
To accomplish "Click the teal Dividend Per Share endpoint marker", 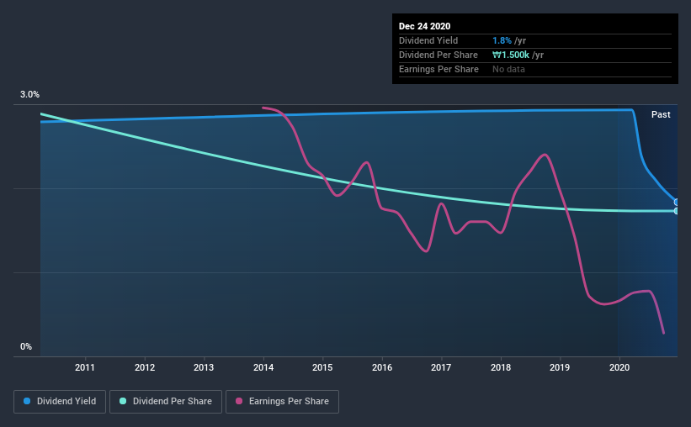I will [676, 211].
